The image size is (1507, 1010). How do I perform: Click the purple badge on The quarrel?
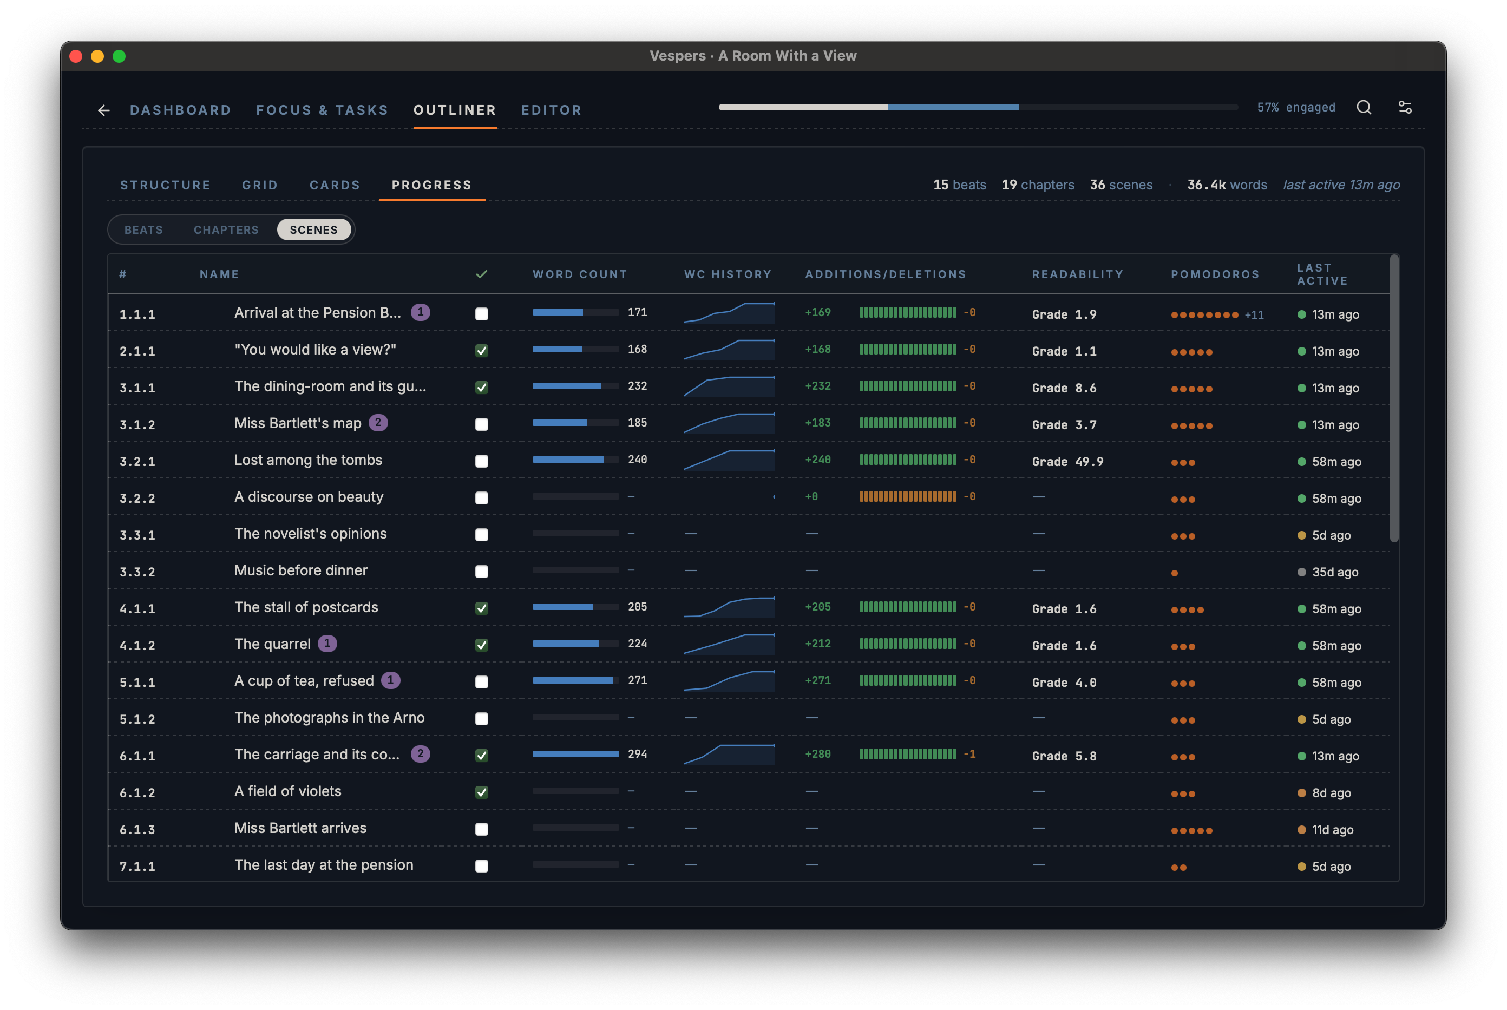[x=327, y=644]
